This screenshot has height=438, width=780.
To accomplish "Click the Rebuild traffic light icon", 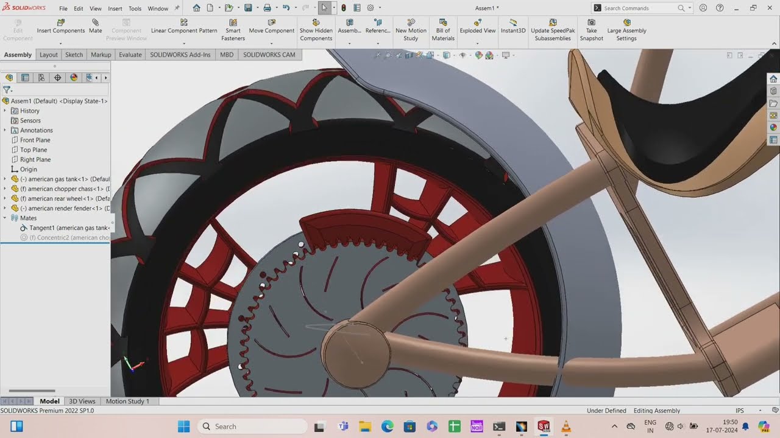I will point(344,8).
